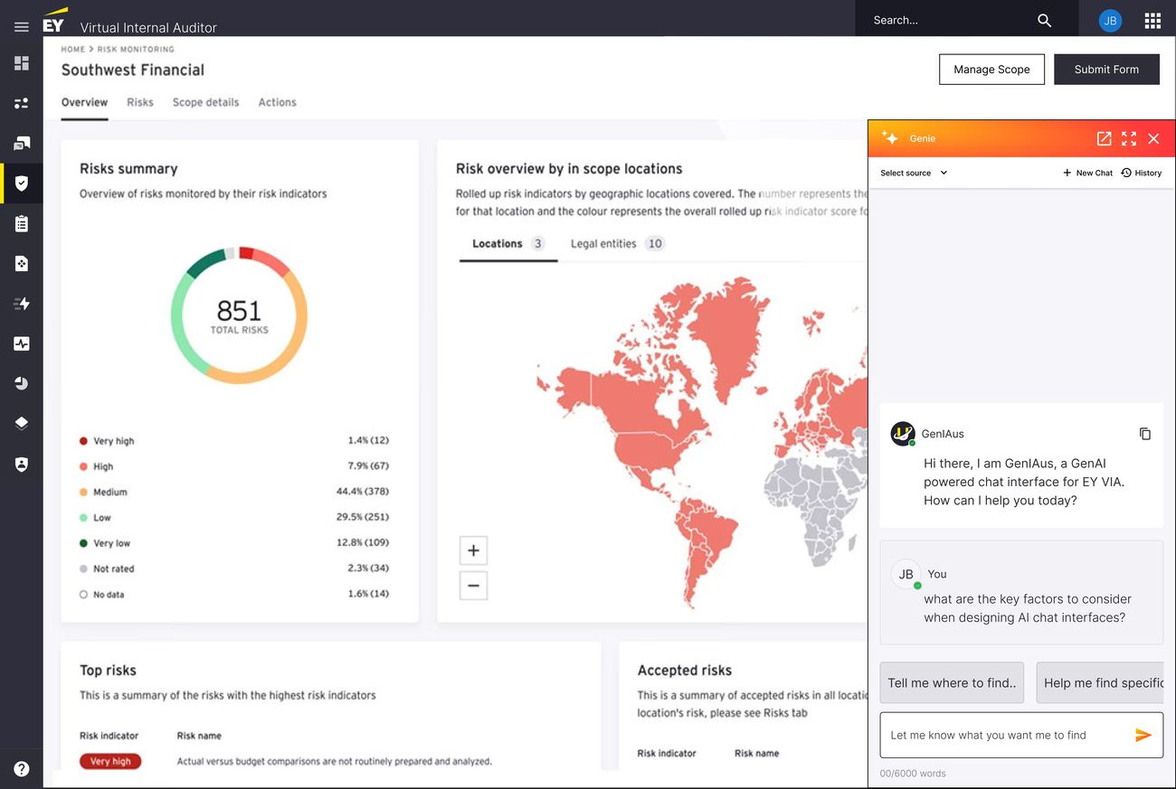Close the Genie chat panel
This screenshot has width=1176, height=789.
(1153, 138)
